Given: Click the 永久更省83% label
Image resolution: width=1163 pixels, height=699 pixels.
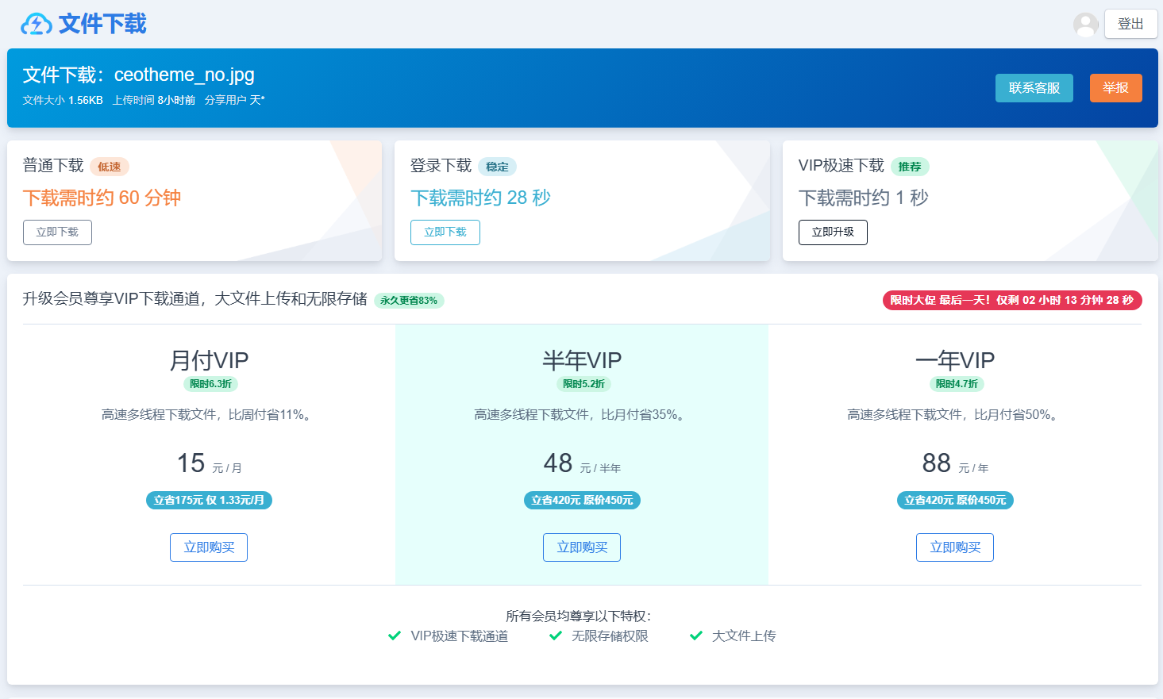Looking at the screenshot, I should click(407, 301).
